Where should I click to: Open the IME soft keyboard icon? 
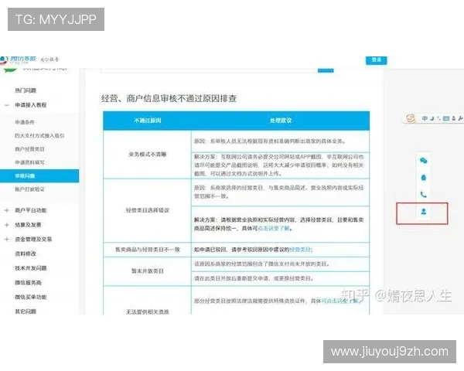click(x=446, y=118)
